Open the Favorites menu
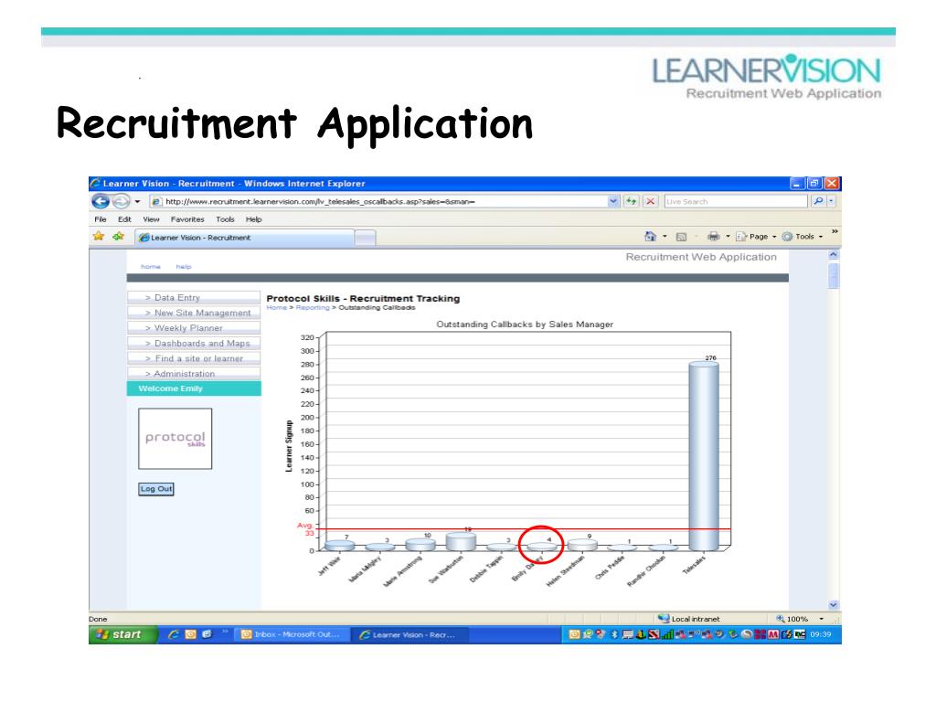Screen dimensions: 936x702 point(187,219)
